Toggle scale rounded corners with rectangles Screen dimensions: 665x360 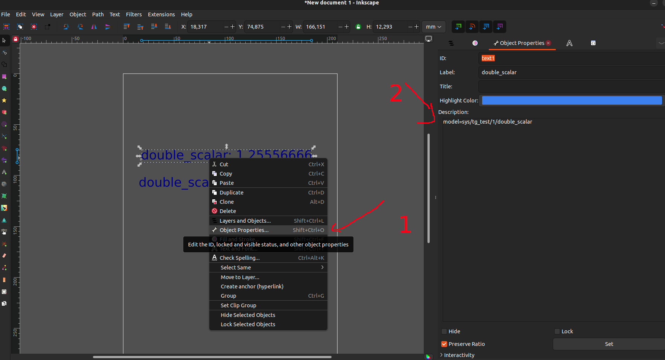(472, 27)
